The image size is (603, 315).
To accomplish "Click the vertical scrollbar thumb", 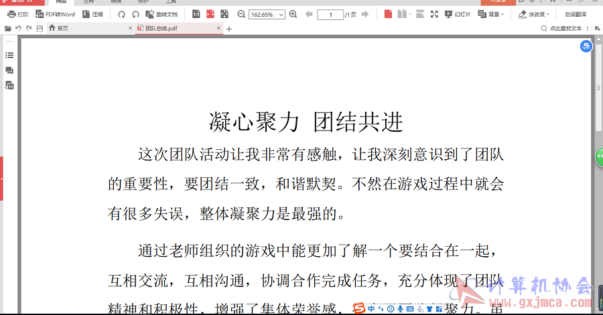I will (x=599, y=87).
